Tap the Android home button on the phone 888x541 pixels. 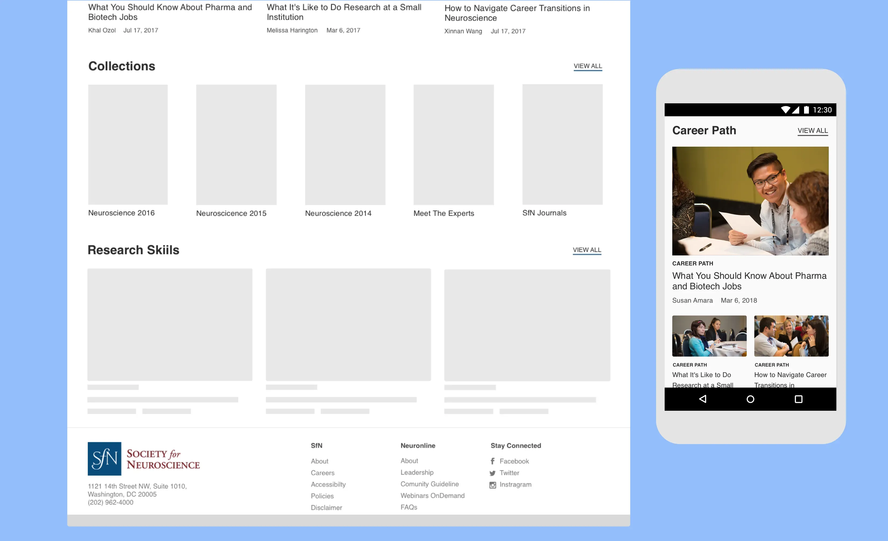click(750, 399)
